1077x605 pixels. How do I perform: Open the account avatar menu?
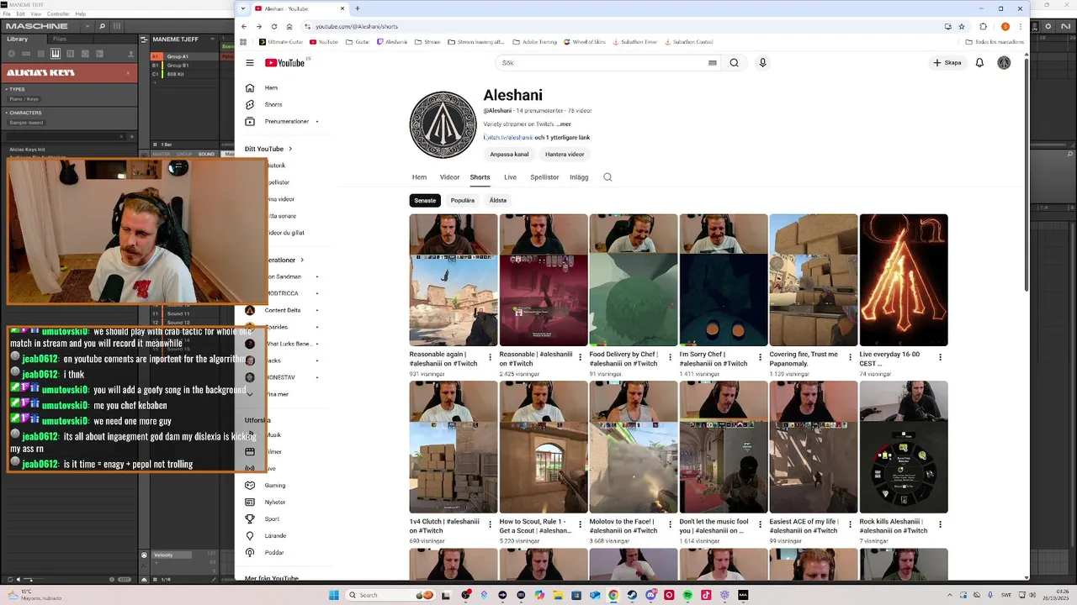pos(1004,63)
